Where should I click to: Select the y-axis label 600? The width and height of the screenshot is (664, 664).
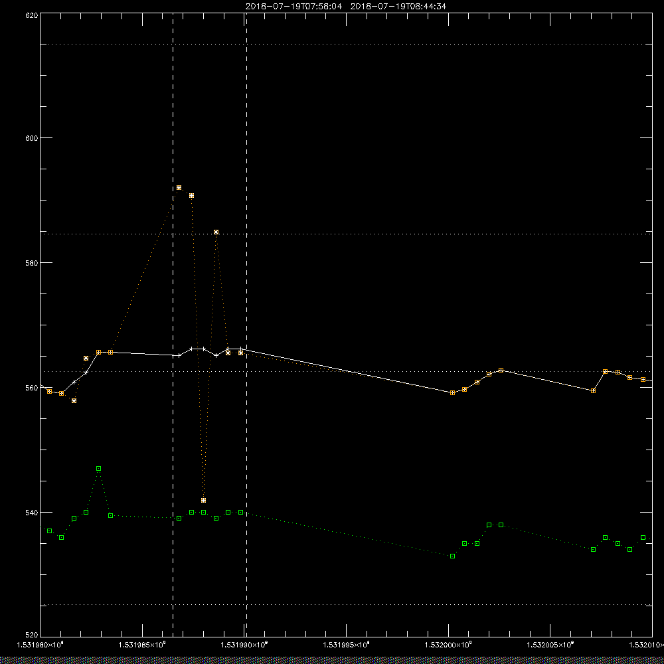32,138
